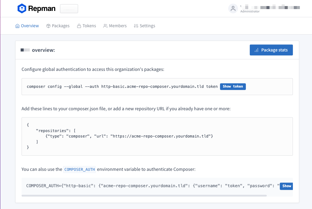Click the Repman hexagon logo icon
This screenshot has width=312, height=209.
(x=22, y=8)
